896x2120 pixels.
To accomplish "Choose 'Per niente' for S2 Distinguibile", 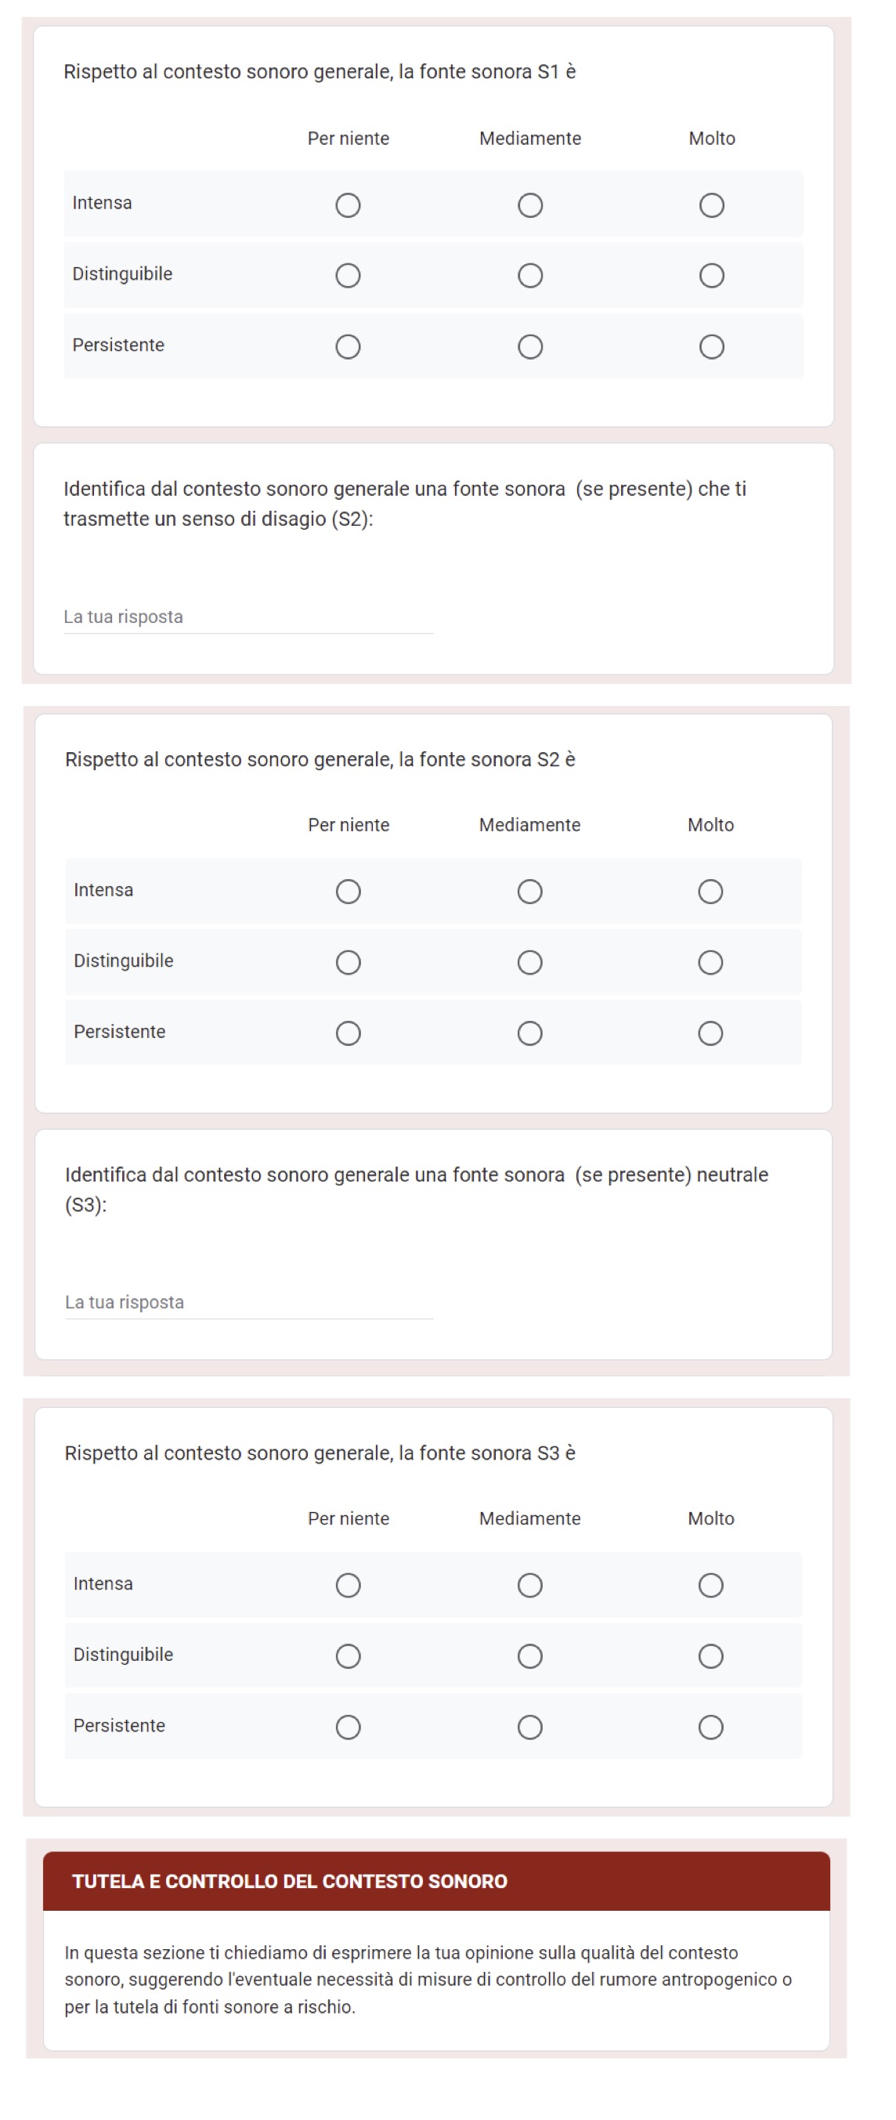I will [348, 962].
